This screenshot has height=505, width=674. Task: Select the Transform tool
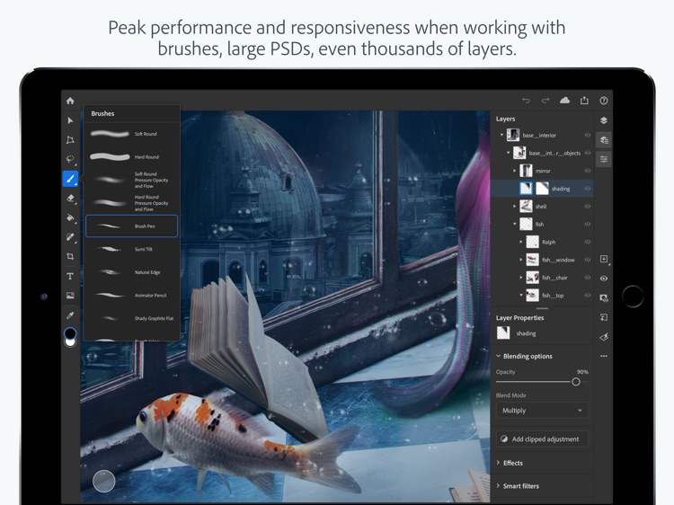click(x=70, y=139)
